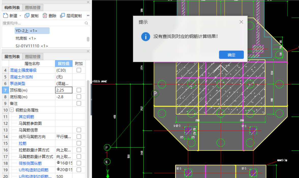The width and height of the screenshot is (299, 178).
Task: Click the 混凝土外加剂 property link
Action: [x=21, y=77]
